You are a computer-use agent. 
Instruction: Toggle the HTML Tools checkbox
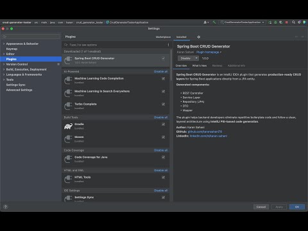pos(163,177)
